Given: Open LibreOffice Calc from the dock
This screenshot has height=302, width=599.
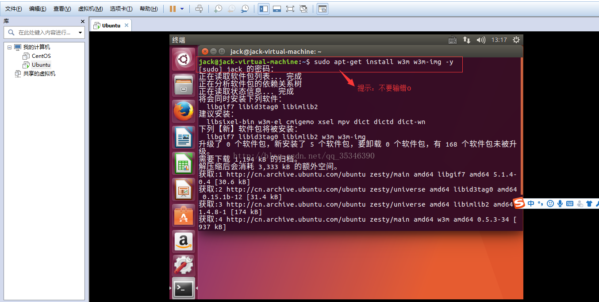Looking at the screenshot, I should click(x=184, y=163).
